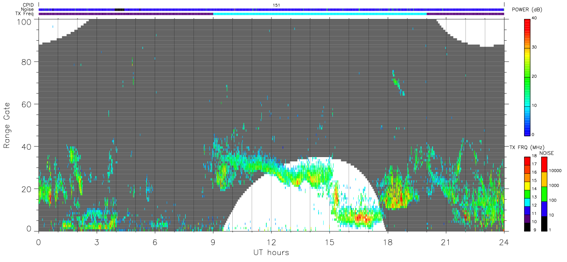Click the diagonal echo streak near gate 70
567x262 pixels.
coord(398,84)
